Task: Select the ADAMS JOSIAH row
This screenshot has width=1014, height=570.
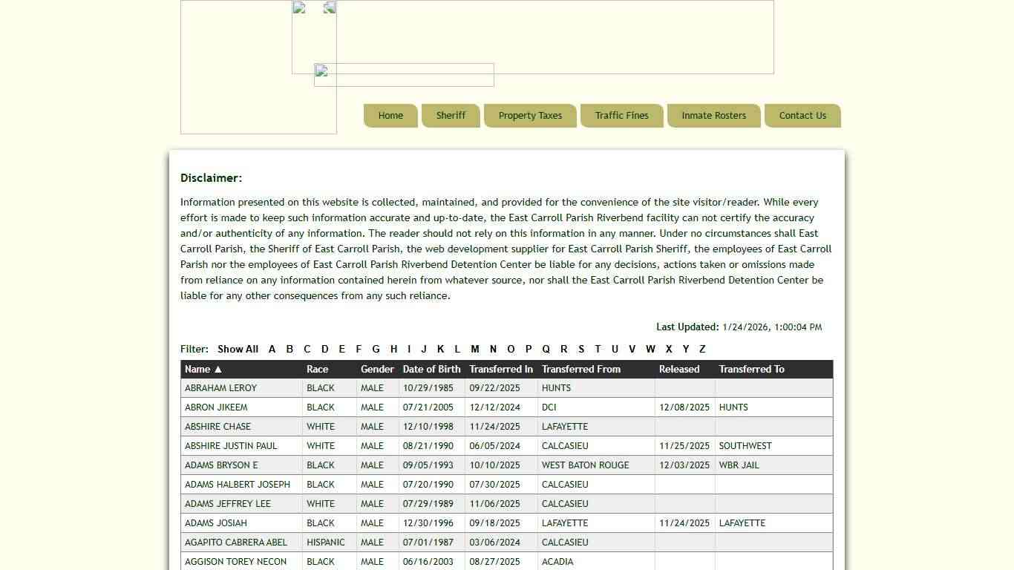Action: 215,523
